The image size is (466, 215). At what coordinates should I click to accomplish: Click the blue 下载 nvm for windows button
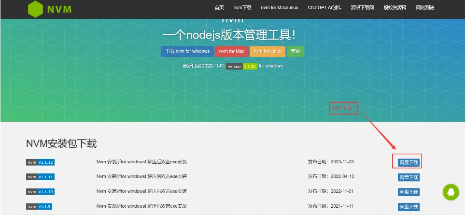click(187, 51)
